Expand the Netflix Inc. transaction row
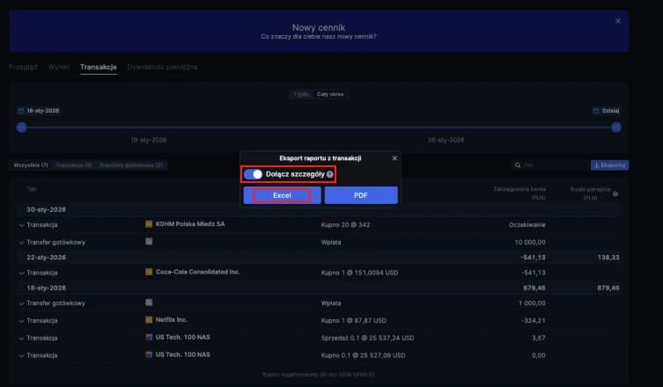 [21, 320]
